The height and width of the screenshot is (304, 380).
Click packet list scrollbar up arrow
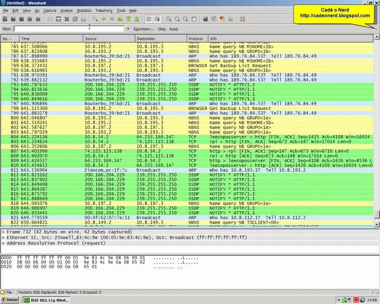(x=377, y=37)
